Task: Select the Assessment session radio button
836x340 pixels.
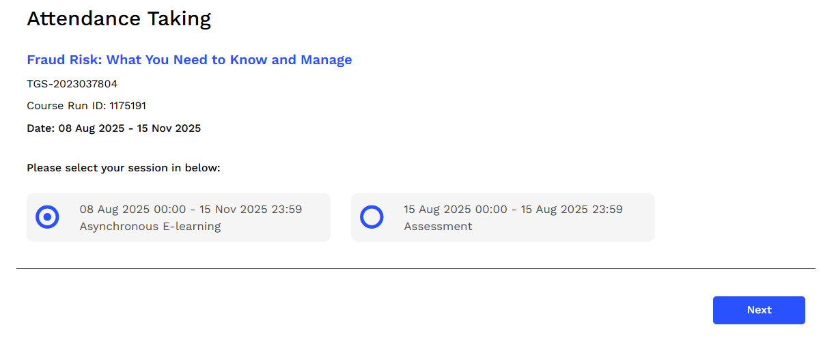Action: [372, 217]
